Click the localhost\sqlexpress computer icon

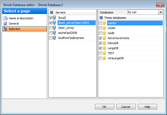(54, 38)
